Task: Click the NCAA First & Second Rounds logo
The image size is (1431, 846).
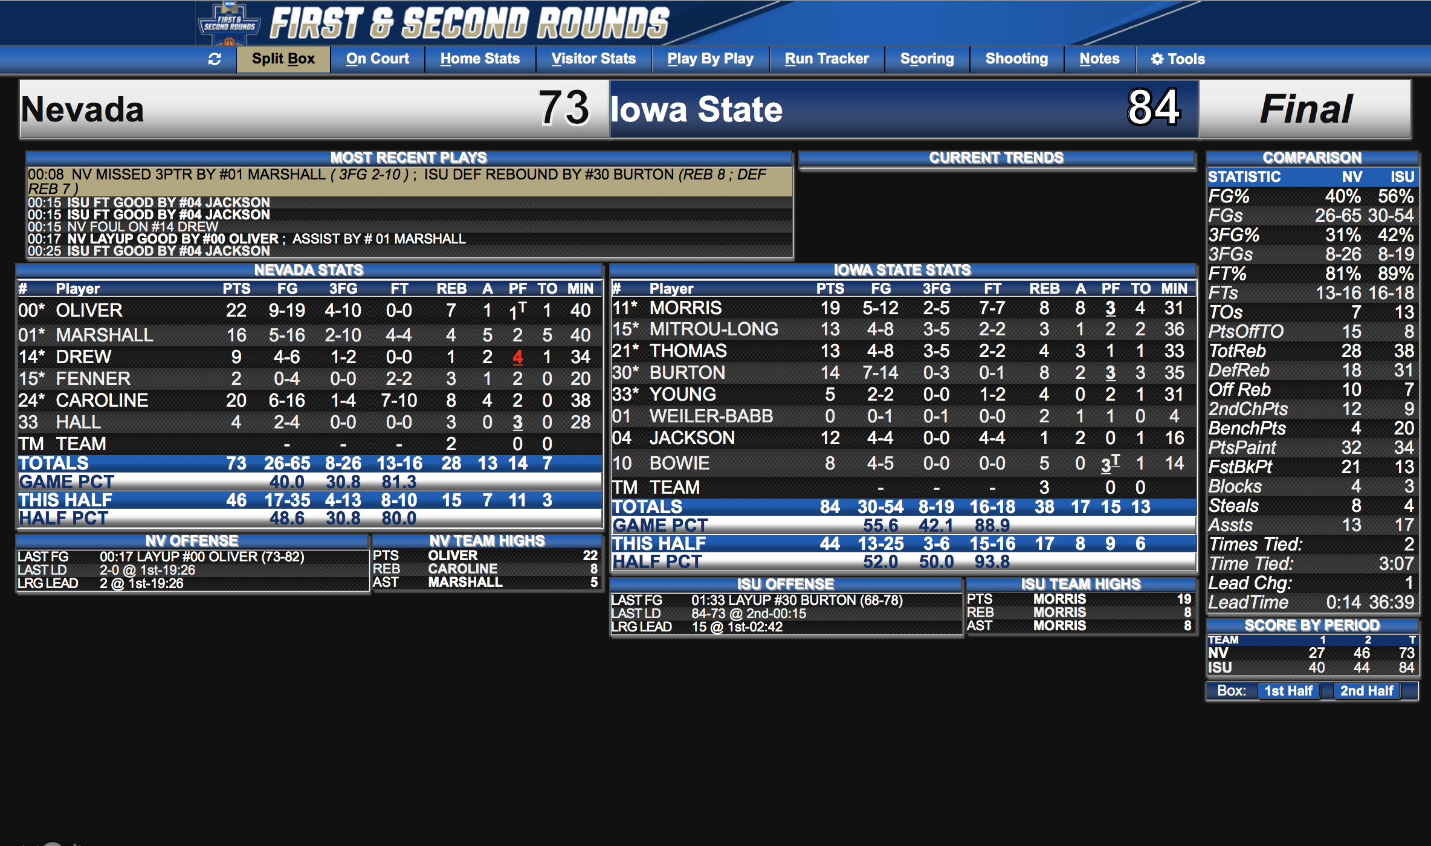Action: 229,24
